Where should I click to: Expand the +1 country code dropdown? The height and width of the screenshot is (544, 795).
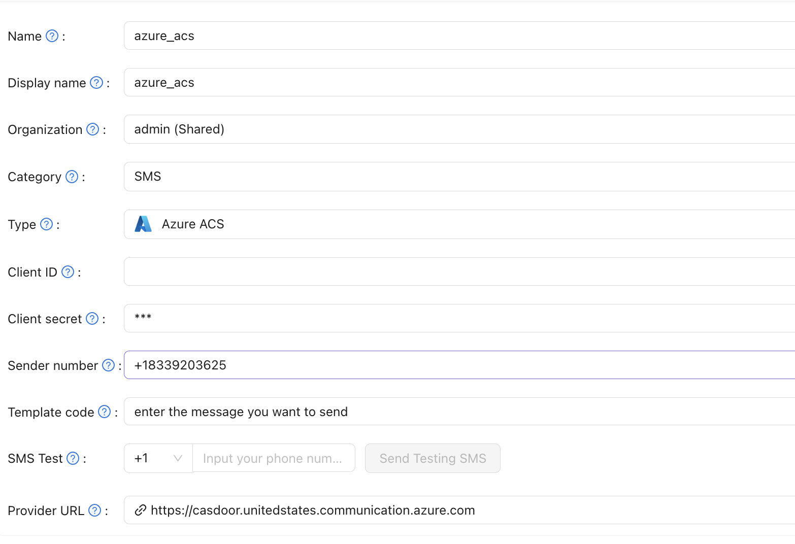tap(158, 458)
